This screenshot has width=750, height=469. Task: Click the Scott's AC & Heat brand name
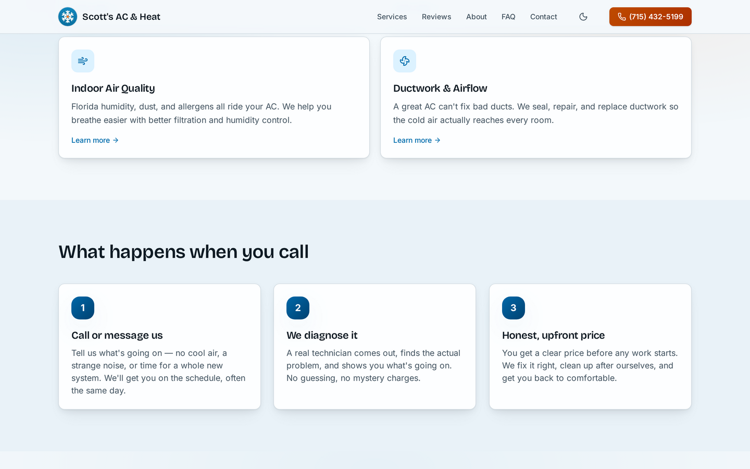121,17
